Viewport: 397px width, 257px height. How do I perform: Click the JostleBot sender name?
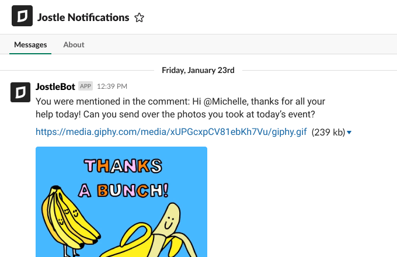55,86
